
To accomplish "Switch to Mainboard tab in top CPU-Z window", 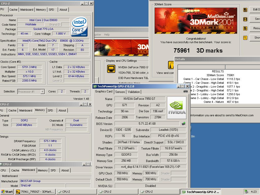I will [27, 10].
